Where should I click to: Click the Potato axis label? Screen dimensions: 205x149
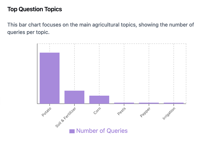[46, 112]
